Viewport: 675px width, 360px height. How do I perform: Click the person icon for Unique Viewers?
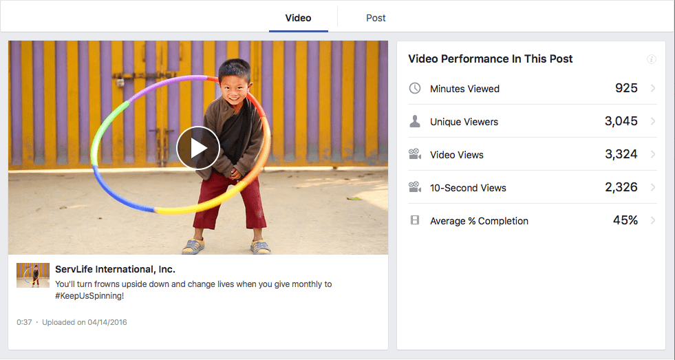(415, 122)
